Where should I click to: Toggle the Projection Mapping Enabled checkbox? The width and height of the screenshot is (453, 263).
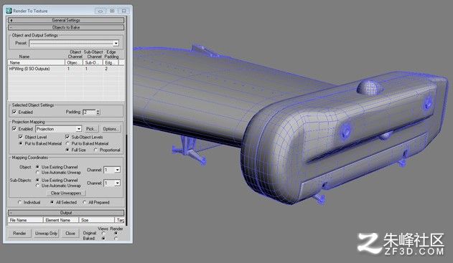pyautogui.click(x=14, y=128)
